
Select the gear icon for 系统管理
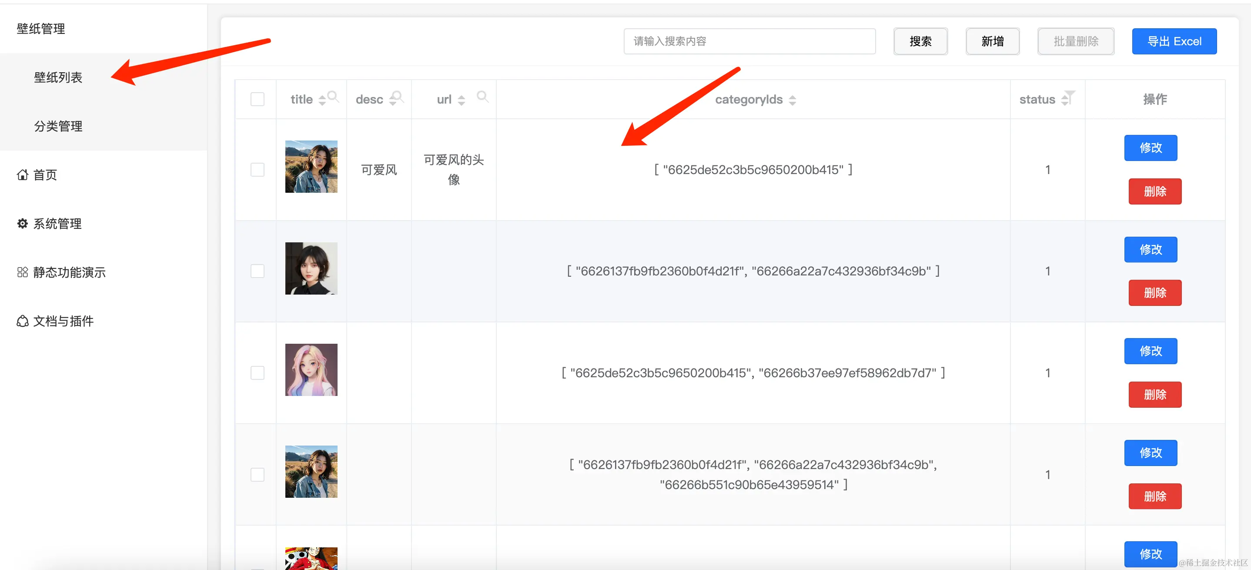pos(22,224)
